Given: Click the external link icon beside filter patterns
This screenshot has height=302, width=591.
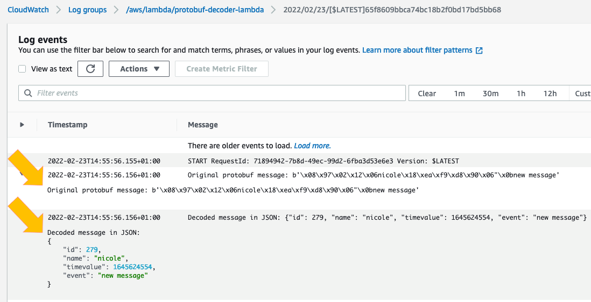Looking at the screenshot, I should coord(479,51).
